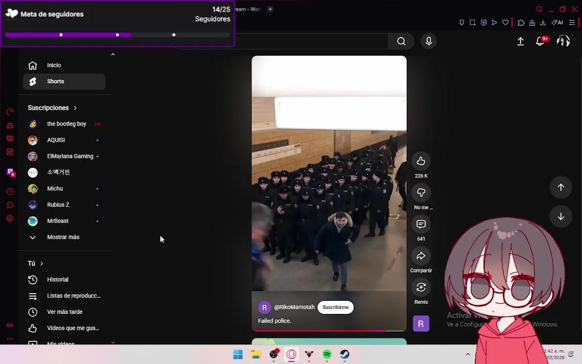This screenshot has height=364, width=582.
Task: Click into YouTube search field
Action: point(312,41)
